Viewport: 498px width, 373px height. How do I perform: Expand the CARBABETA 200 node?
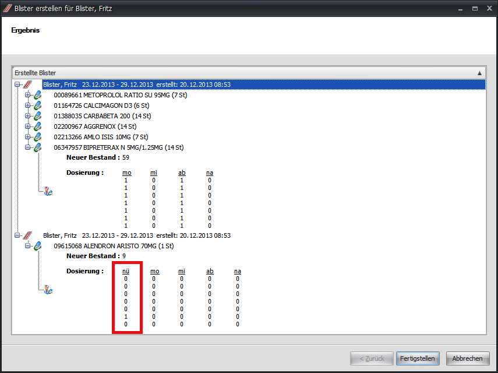point(27,116)
